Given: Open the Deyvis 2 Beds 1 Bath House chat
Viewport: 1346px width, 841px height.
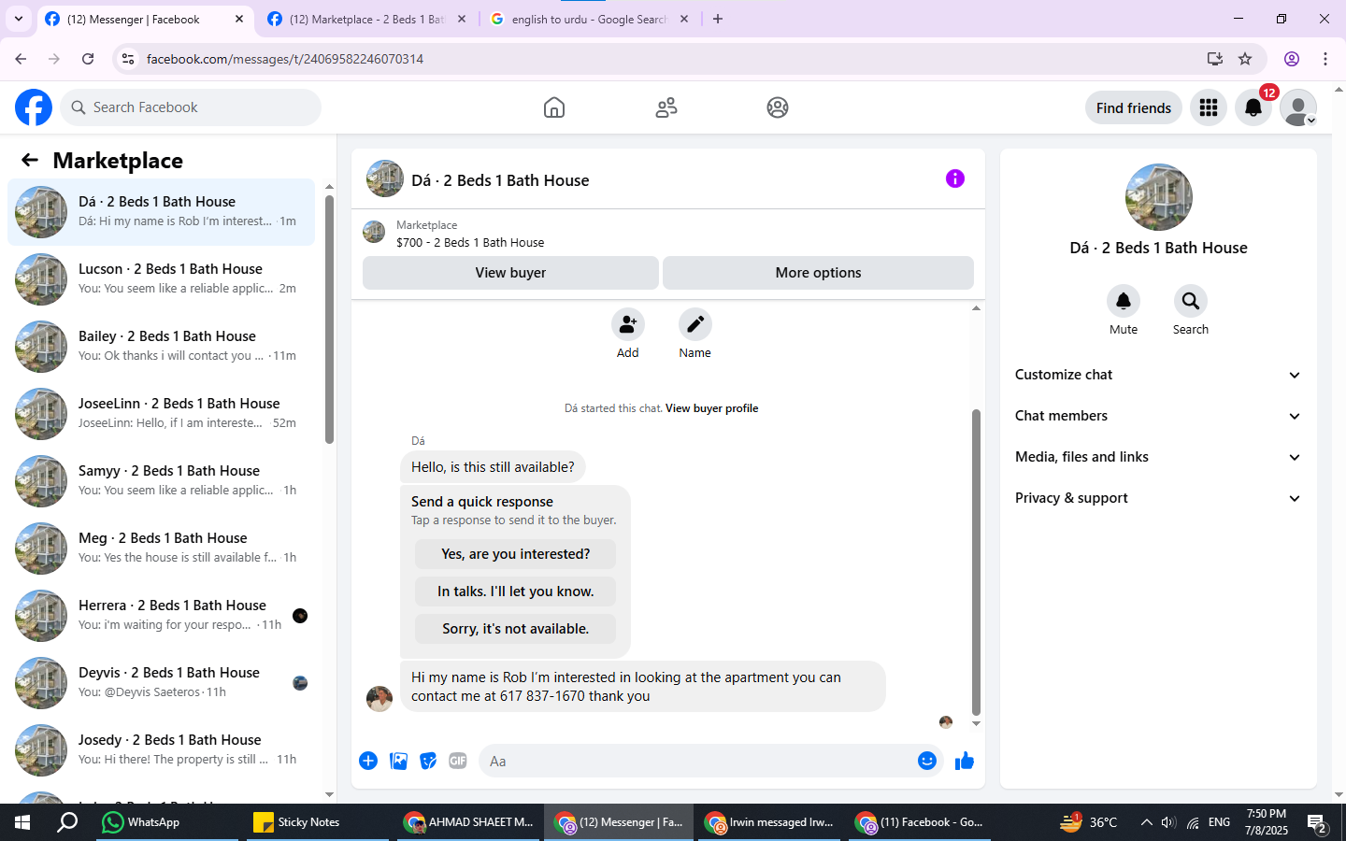Looking at the screenshot, I should click(161, 683).
